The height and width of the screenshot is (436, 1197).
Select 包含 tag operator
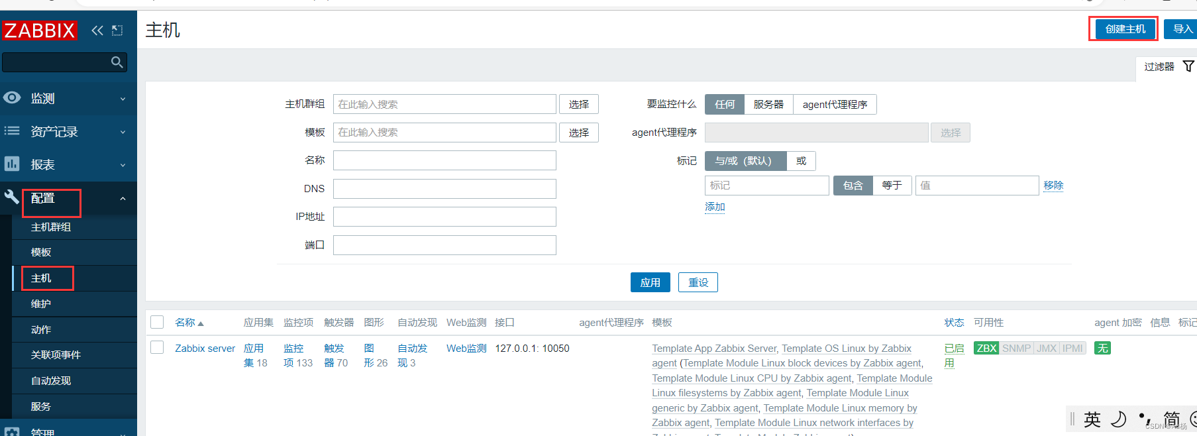[853, 186]
